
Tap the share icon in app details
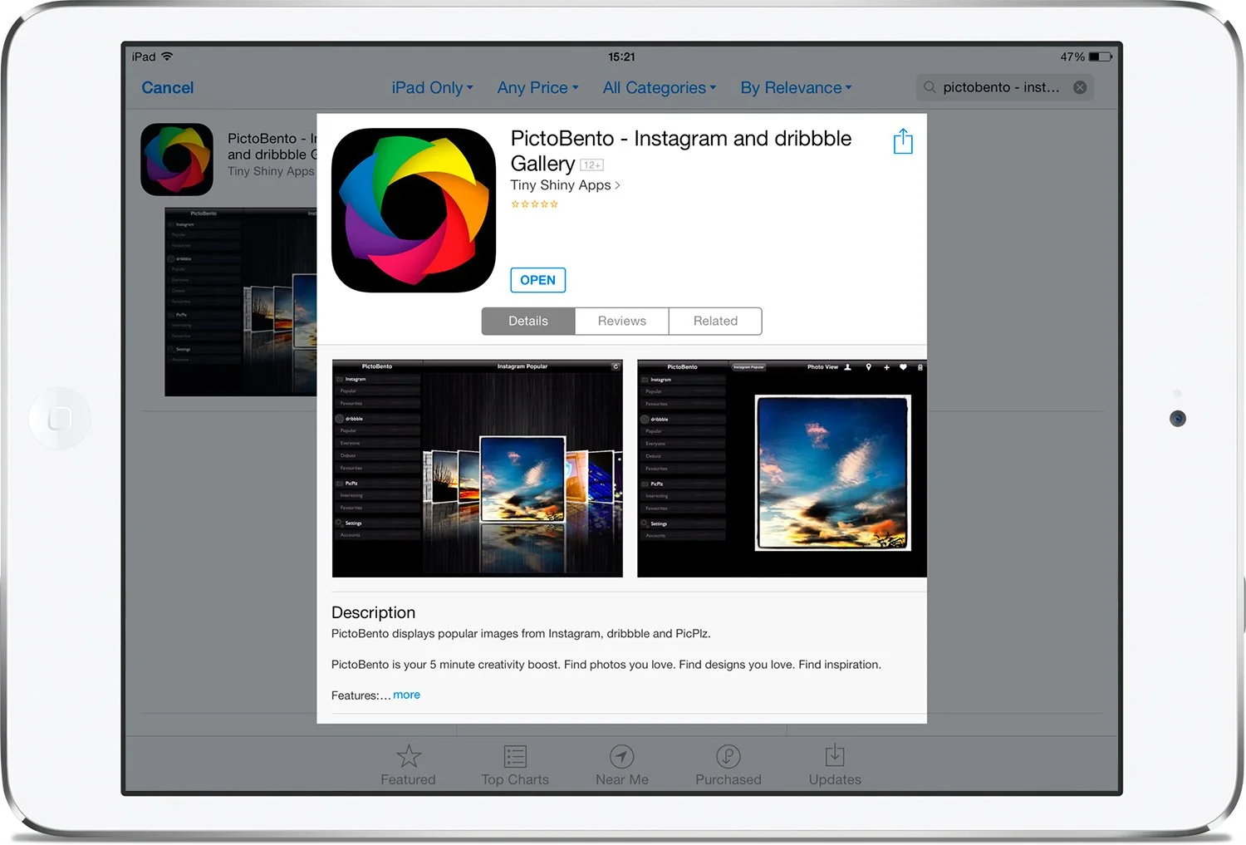[x=903, y=141]
